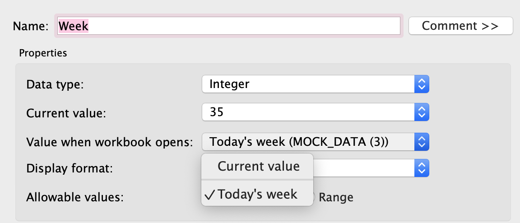
Task: Click the checkmark beside Today's week
Action: pos(209,195)
